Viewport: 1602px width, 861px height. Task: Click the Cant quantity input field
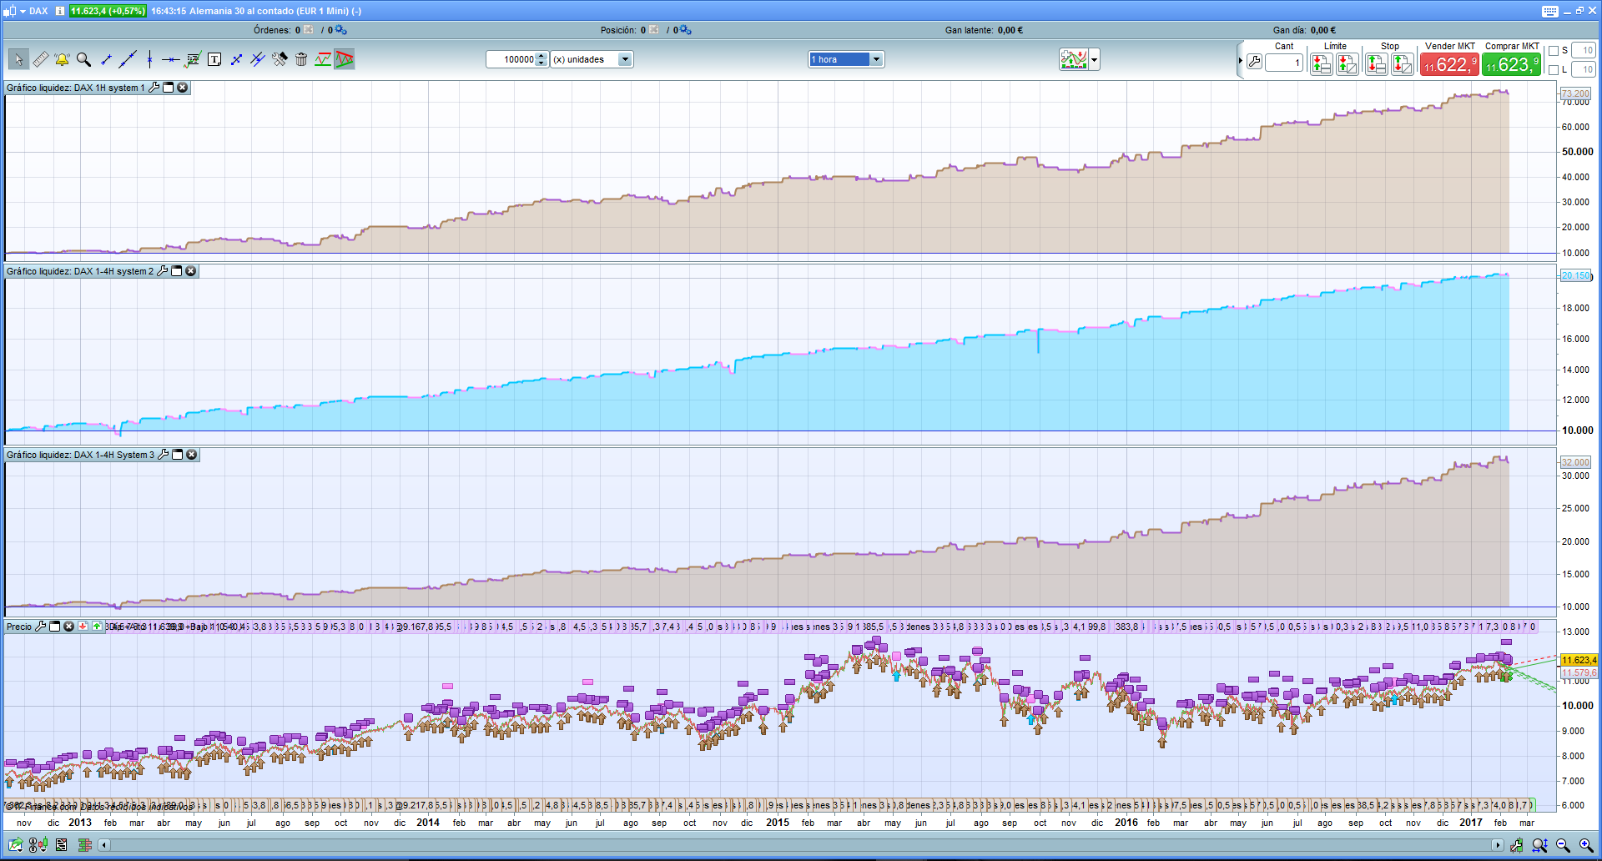point(1283,63)
